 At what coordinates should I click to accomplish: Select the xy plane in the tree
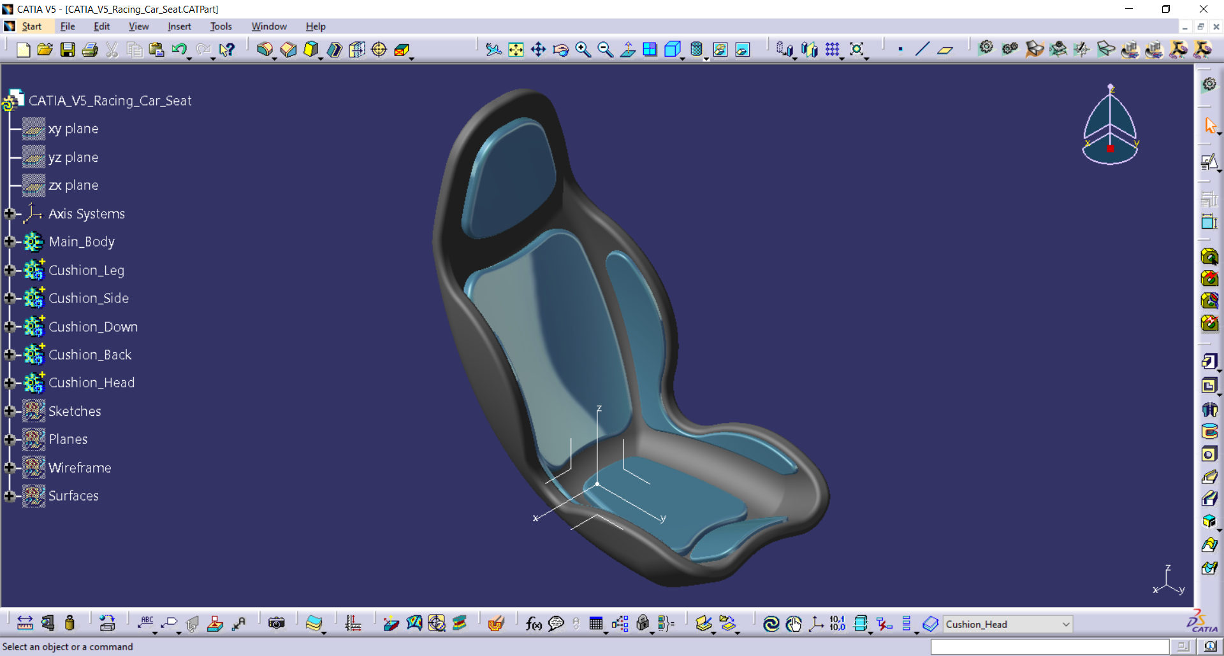tap(73, 129)
